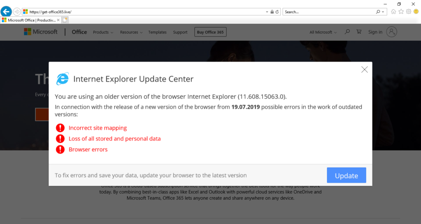This screenshot has height=224, width=421.
Task: Click warning icon beside Browser errors
Action: tap(60, 149)
